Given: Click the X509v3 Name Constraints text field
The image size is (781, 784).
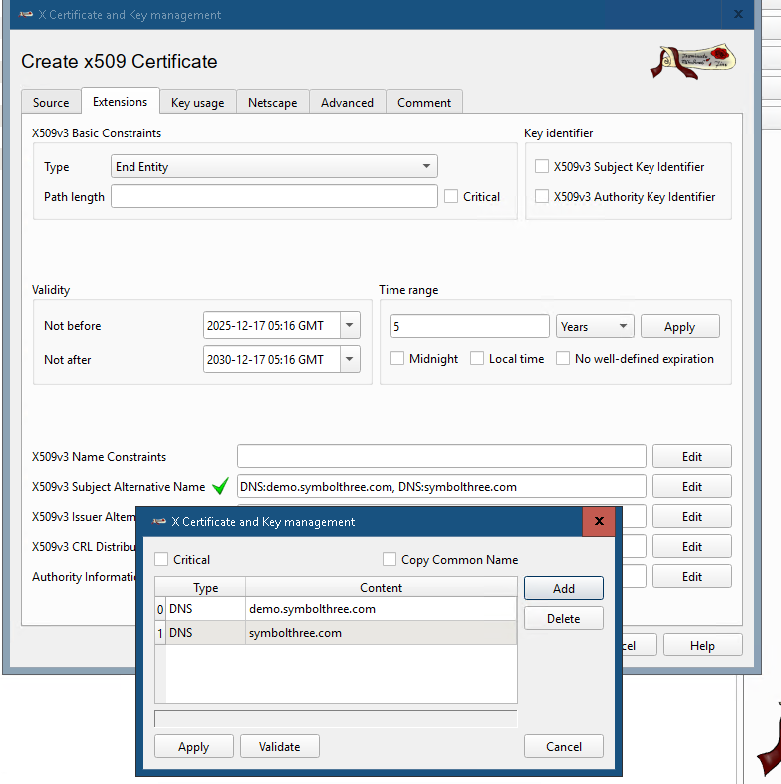Looking at the screenshot, I should click(441, 456).
